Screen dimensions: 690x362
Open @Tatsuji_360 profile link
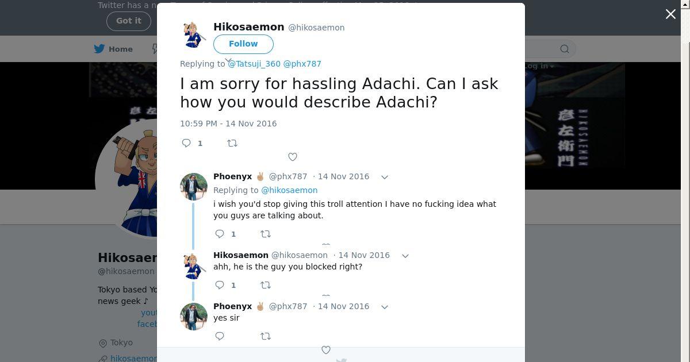(x=254, y=64)
